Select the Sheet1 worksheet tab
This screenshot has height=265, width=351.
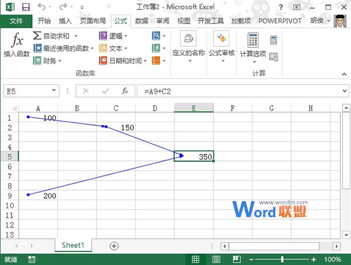(73, 245)
